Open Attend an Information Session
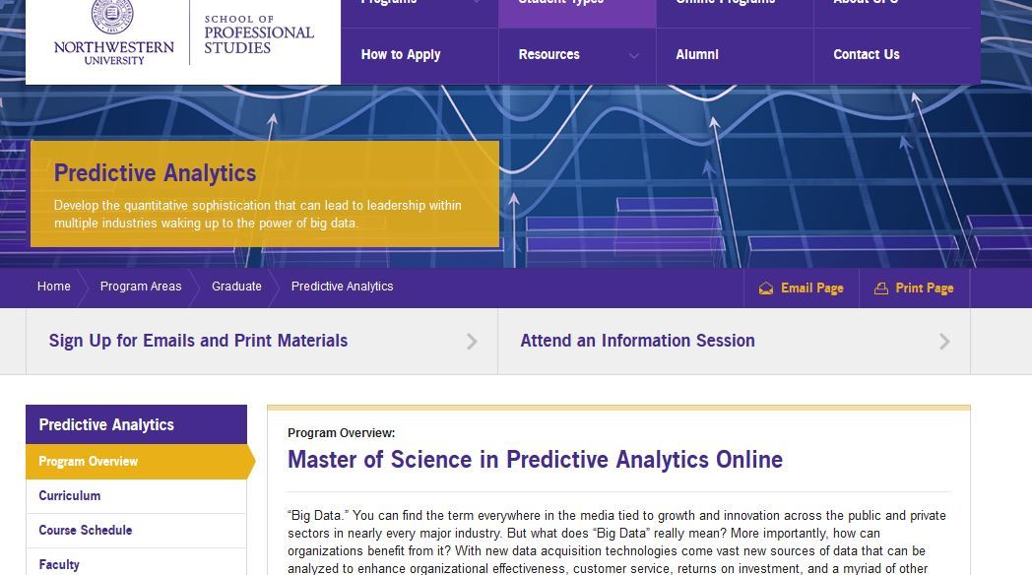The image size is (1032, 575). coord(638,340)
